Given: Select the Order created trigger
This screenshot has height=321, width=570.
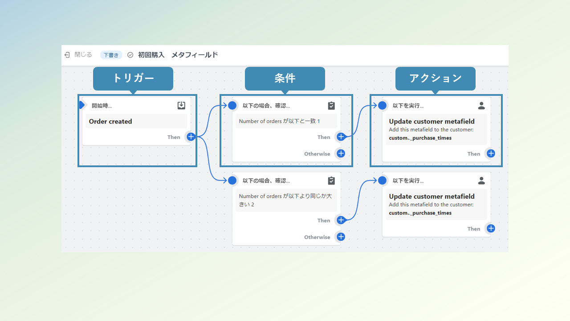Looking at the screenshot, I should (136, 121).
